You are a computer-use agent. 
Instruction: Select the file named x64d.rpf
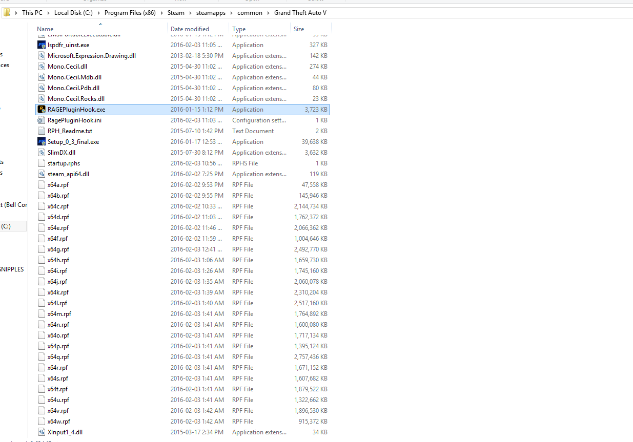click(x=58, y=217)
